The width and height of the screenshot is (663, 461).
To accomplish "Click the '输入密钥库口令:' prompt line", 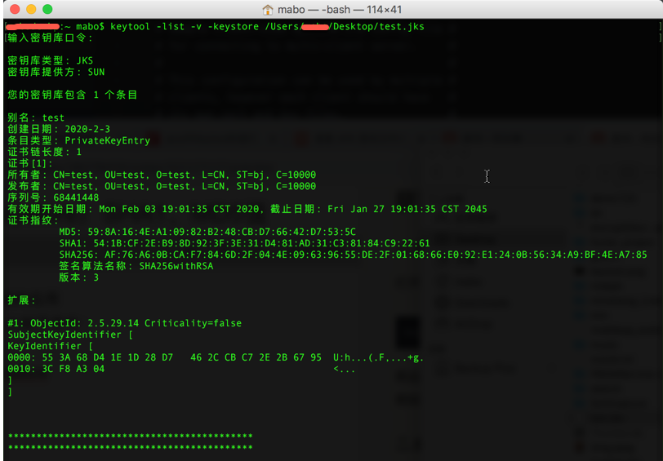I will point(50,38).
